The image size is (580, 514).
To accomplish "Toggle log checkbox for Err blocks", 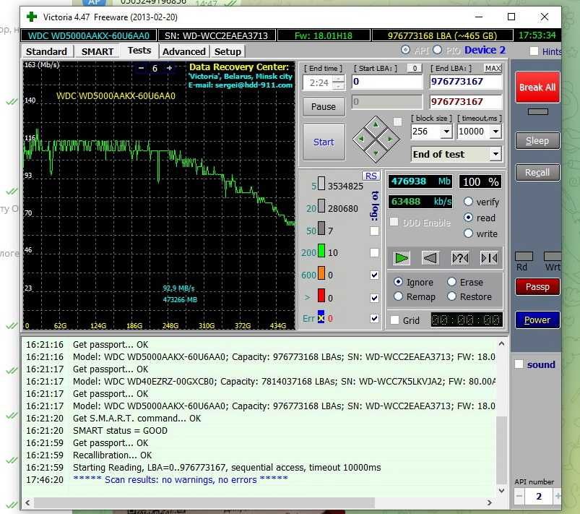I will (374, 319).
